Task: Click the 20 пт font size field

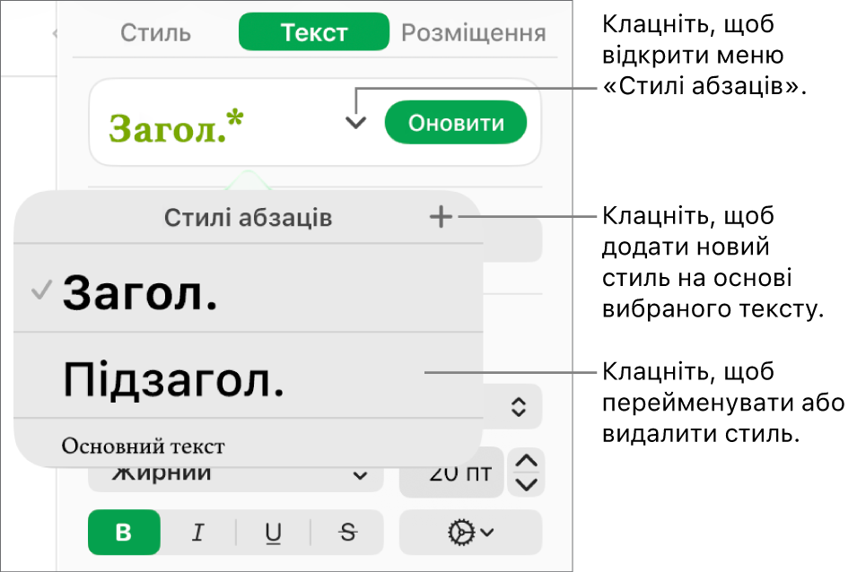Action: tap(451, 473)
